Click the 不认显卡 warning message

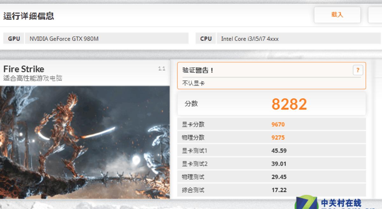[193, 83]
